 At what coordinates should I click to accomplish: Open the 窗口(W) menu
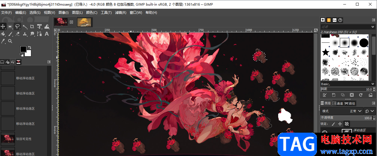(x=136, y=13)
